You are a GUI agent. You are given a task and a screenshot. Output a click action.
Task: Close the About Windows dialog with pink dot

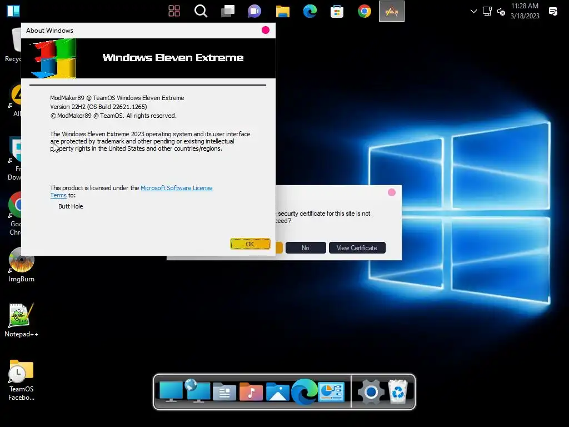[x=265, y=30]
